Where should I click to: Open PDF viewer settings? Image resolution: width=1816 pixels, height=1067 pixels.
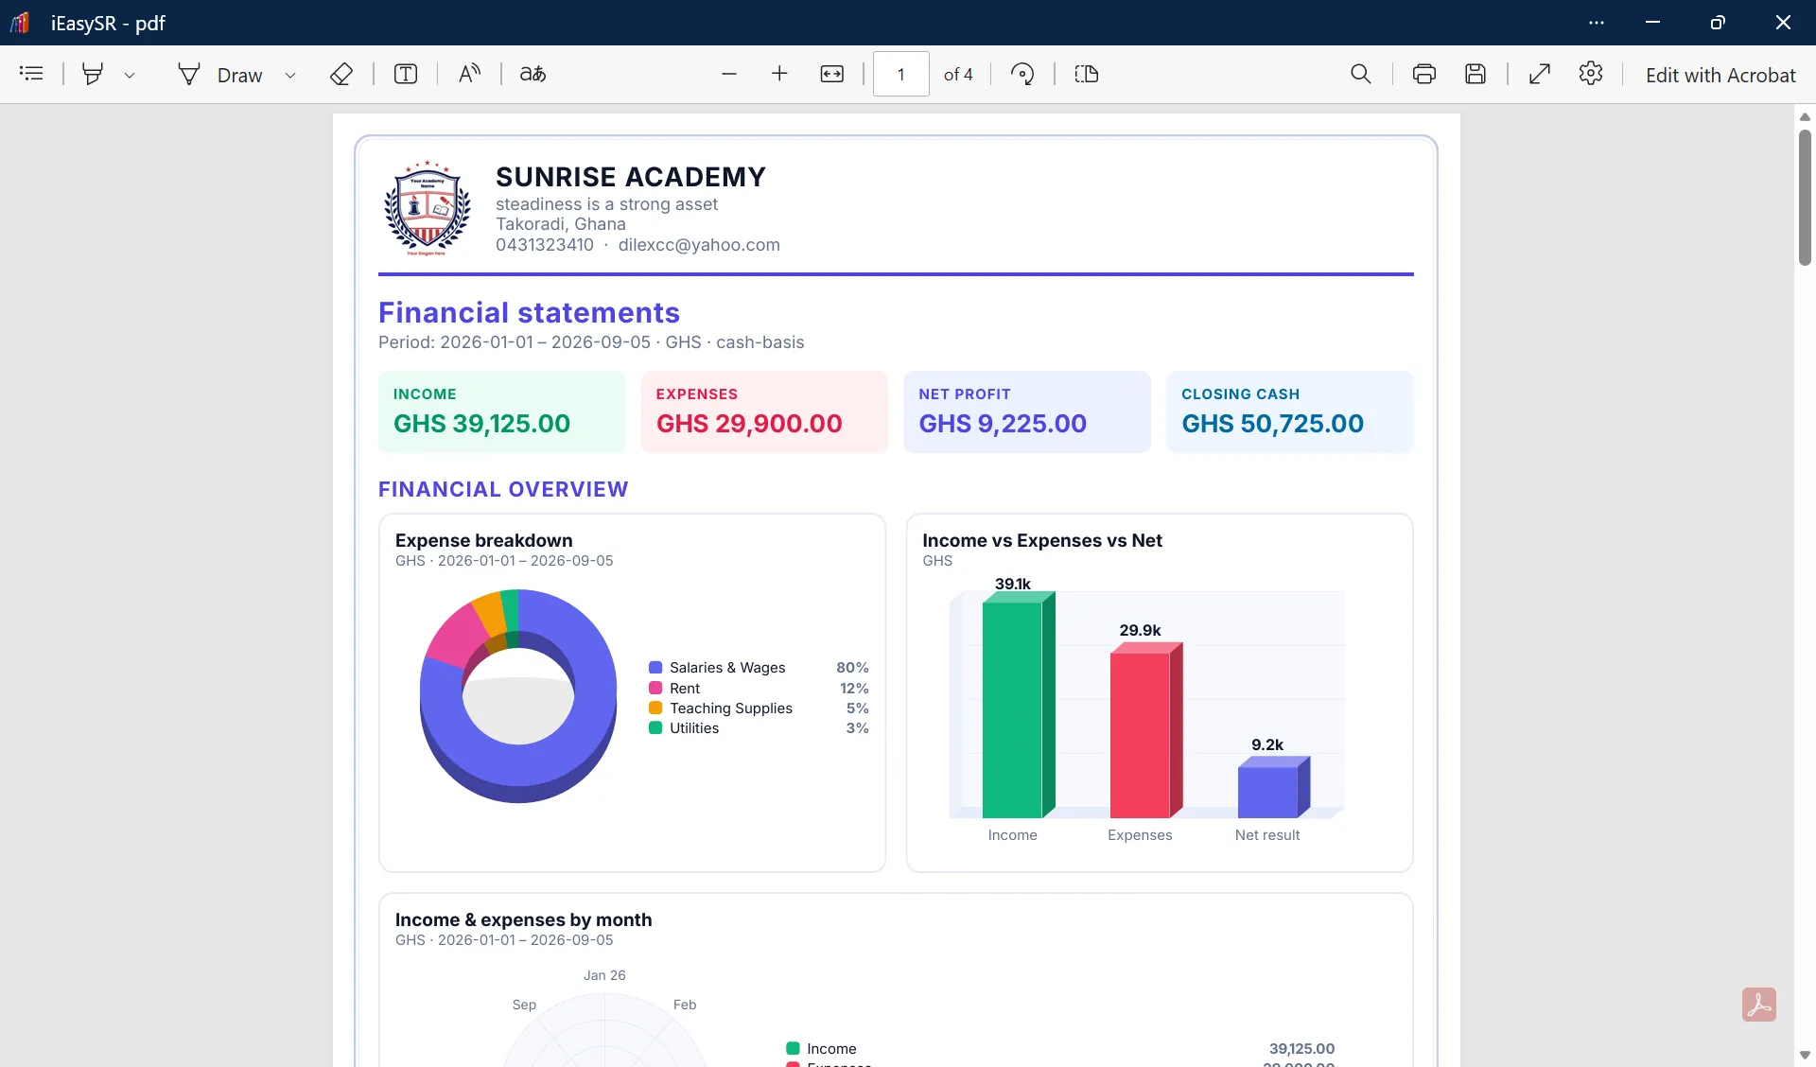1591,74
